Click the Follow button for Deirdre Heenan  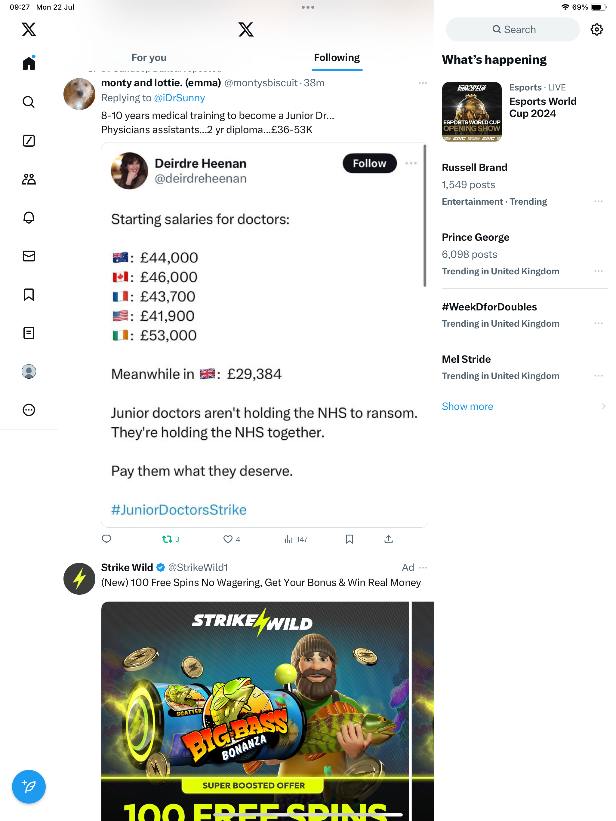coord(369,163)
